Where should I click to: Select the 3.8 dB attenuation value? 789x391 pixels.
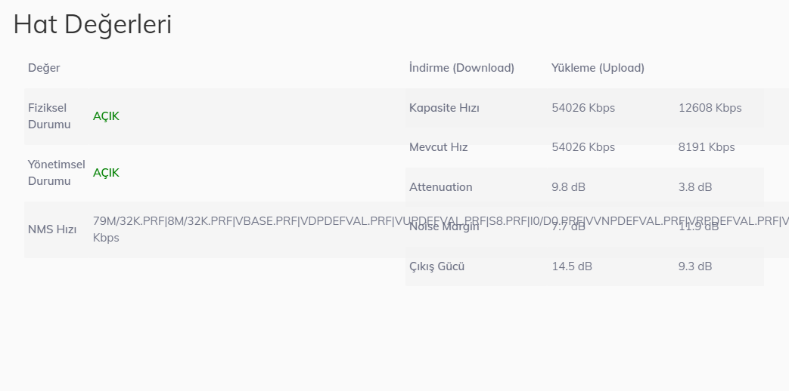694,187
